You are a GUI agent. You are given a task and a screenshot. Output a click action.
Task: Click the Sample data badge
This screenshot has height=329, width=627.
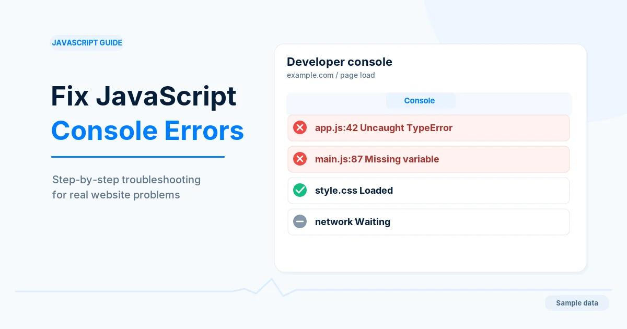(577, 303)
